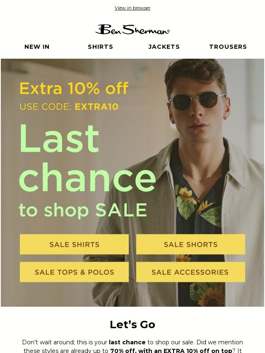Click the Let's Go heading
The height and width of the screenshot is (353, 265).
point(132,324)
